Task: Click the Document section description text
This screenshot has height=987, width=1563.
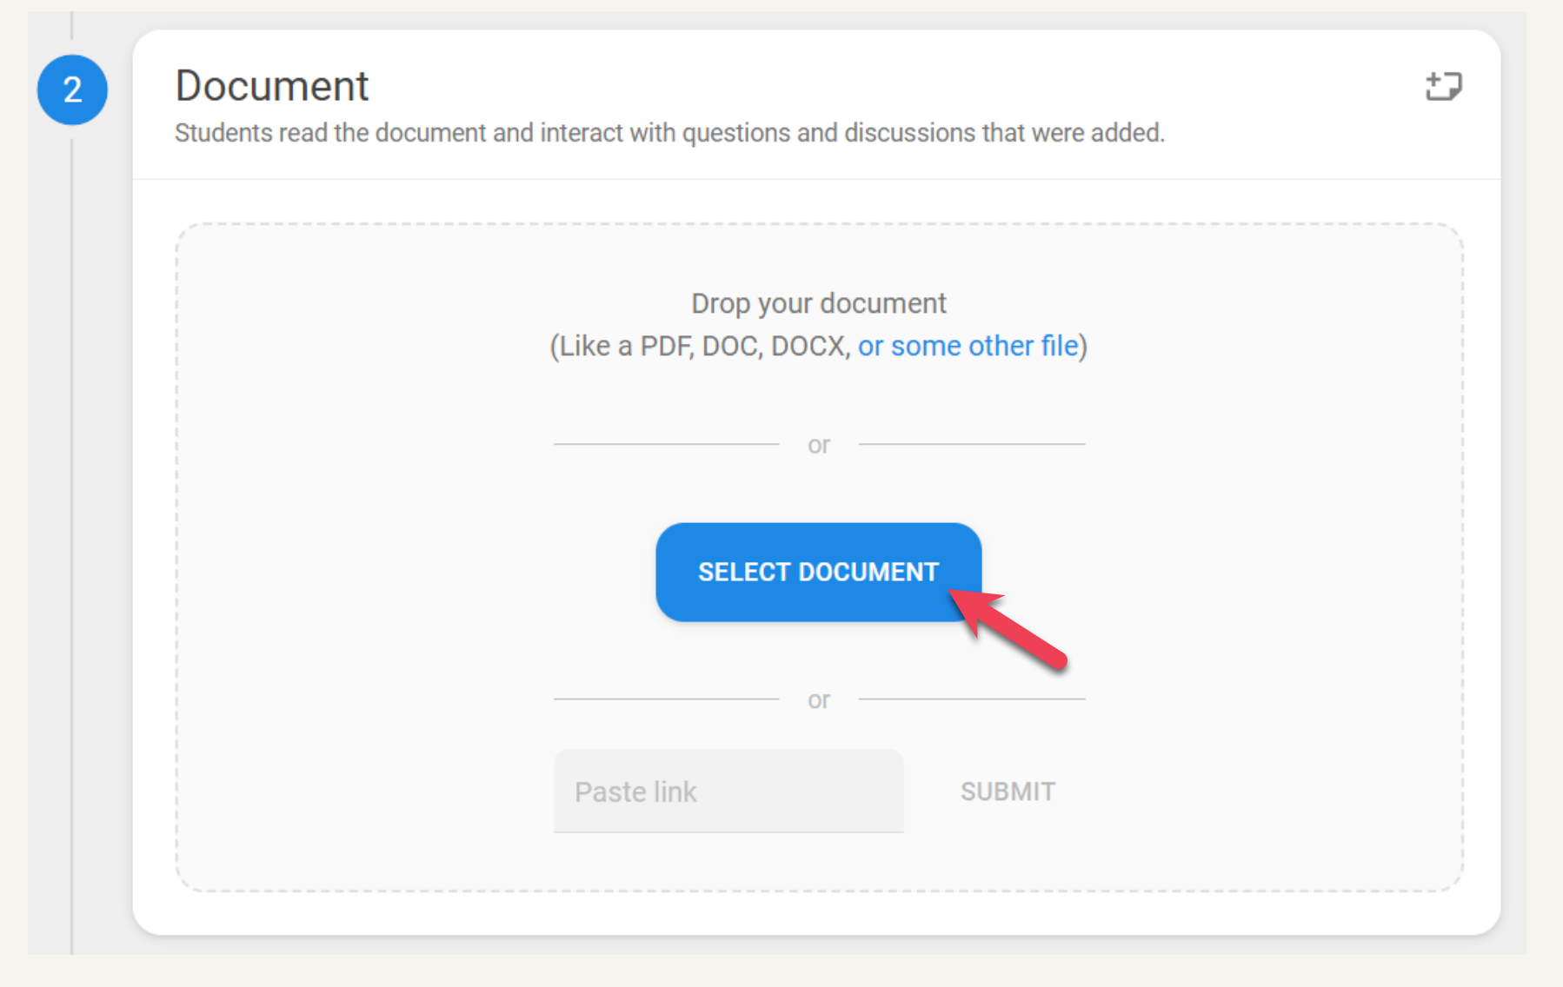Action: point(669,133)
